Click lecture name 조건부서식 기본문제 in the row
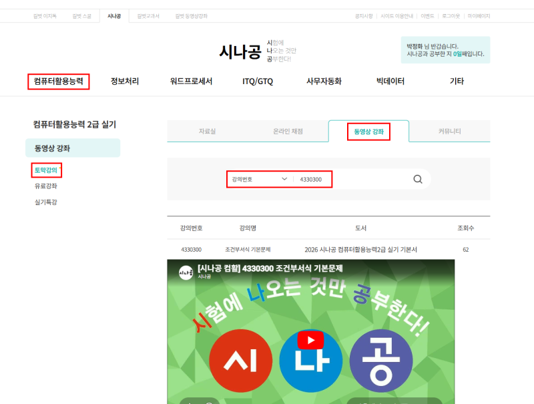Screen dimensions: 534x404 tap(248, 250)
